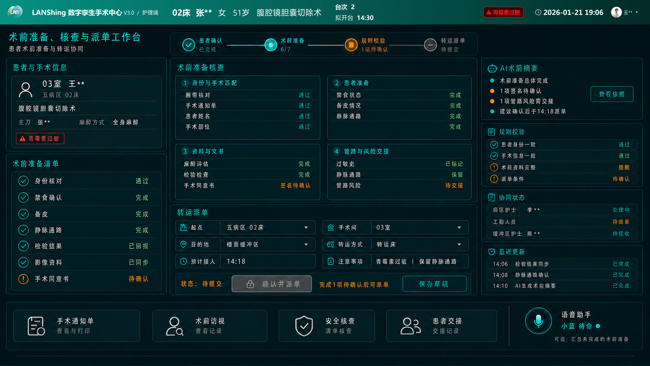The image size is (650, 366).
Task: Click the user profile avatar in header
Action: tap(616, 12)
